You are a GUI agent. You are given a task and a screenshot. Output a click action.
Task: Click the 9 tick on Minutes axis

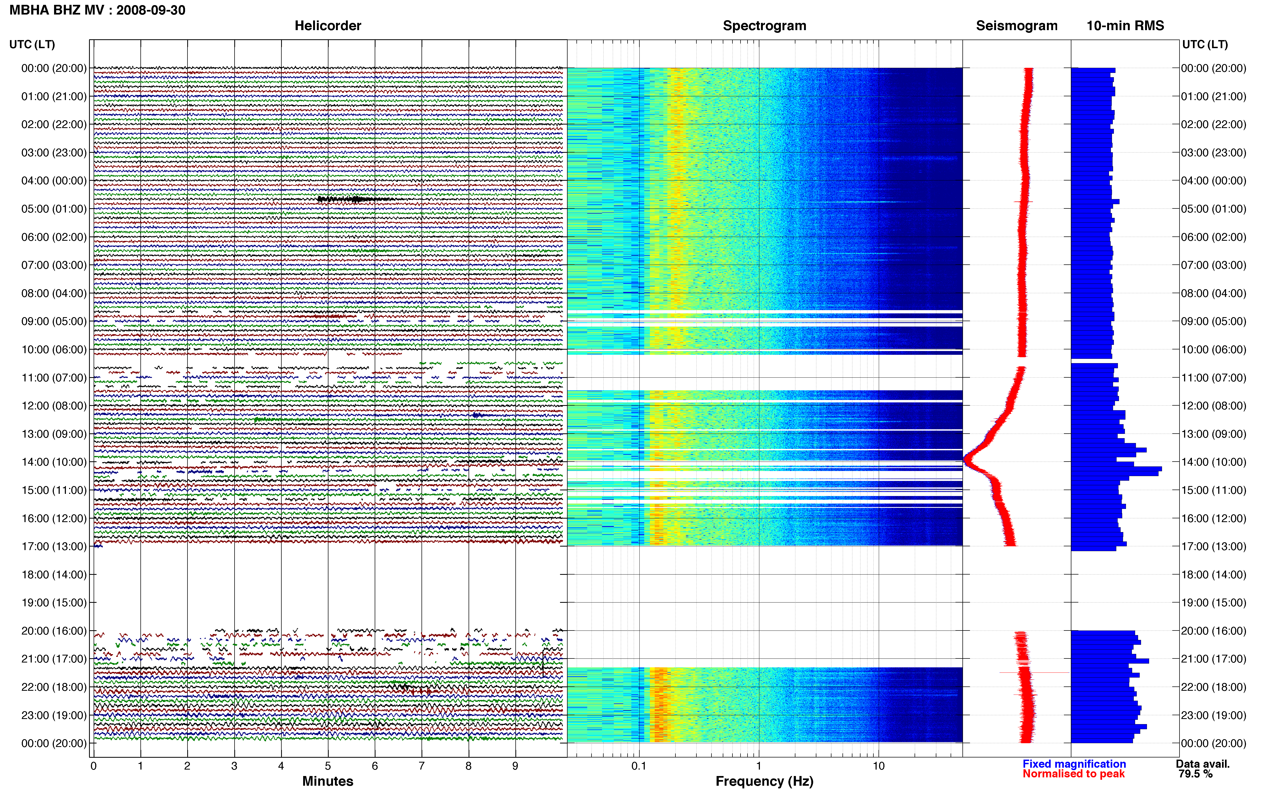515,766
